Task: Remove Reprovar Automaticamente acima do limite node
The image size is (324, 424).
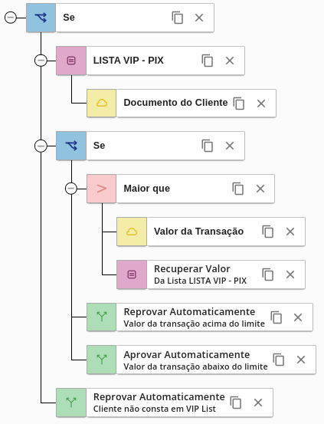Action: (x=298, y=317)
